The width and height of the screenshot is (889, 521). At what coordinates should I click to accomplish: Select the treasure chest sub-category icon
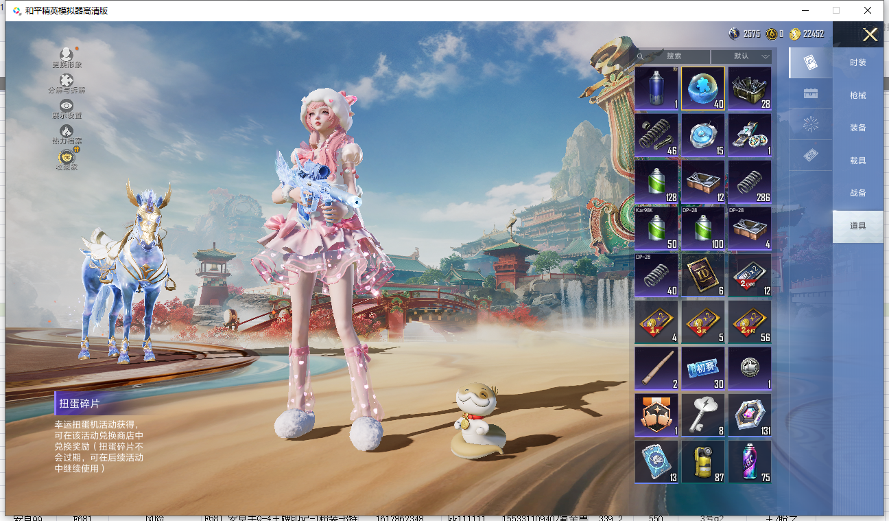[x=811, y=94]
